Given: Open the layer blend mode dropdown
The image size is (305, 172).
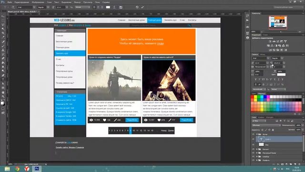Looking at the screenshot, I should [266, 125].
